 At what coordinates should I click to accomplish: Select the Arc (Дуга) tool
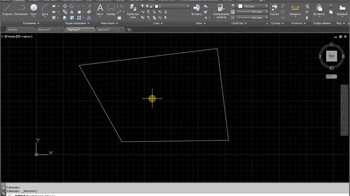click(x=45, y=10)
